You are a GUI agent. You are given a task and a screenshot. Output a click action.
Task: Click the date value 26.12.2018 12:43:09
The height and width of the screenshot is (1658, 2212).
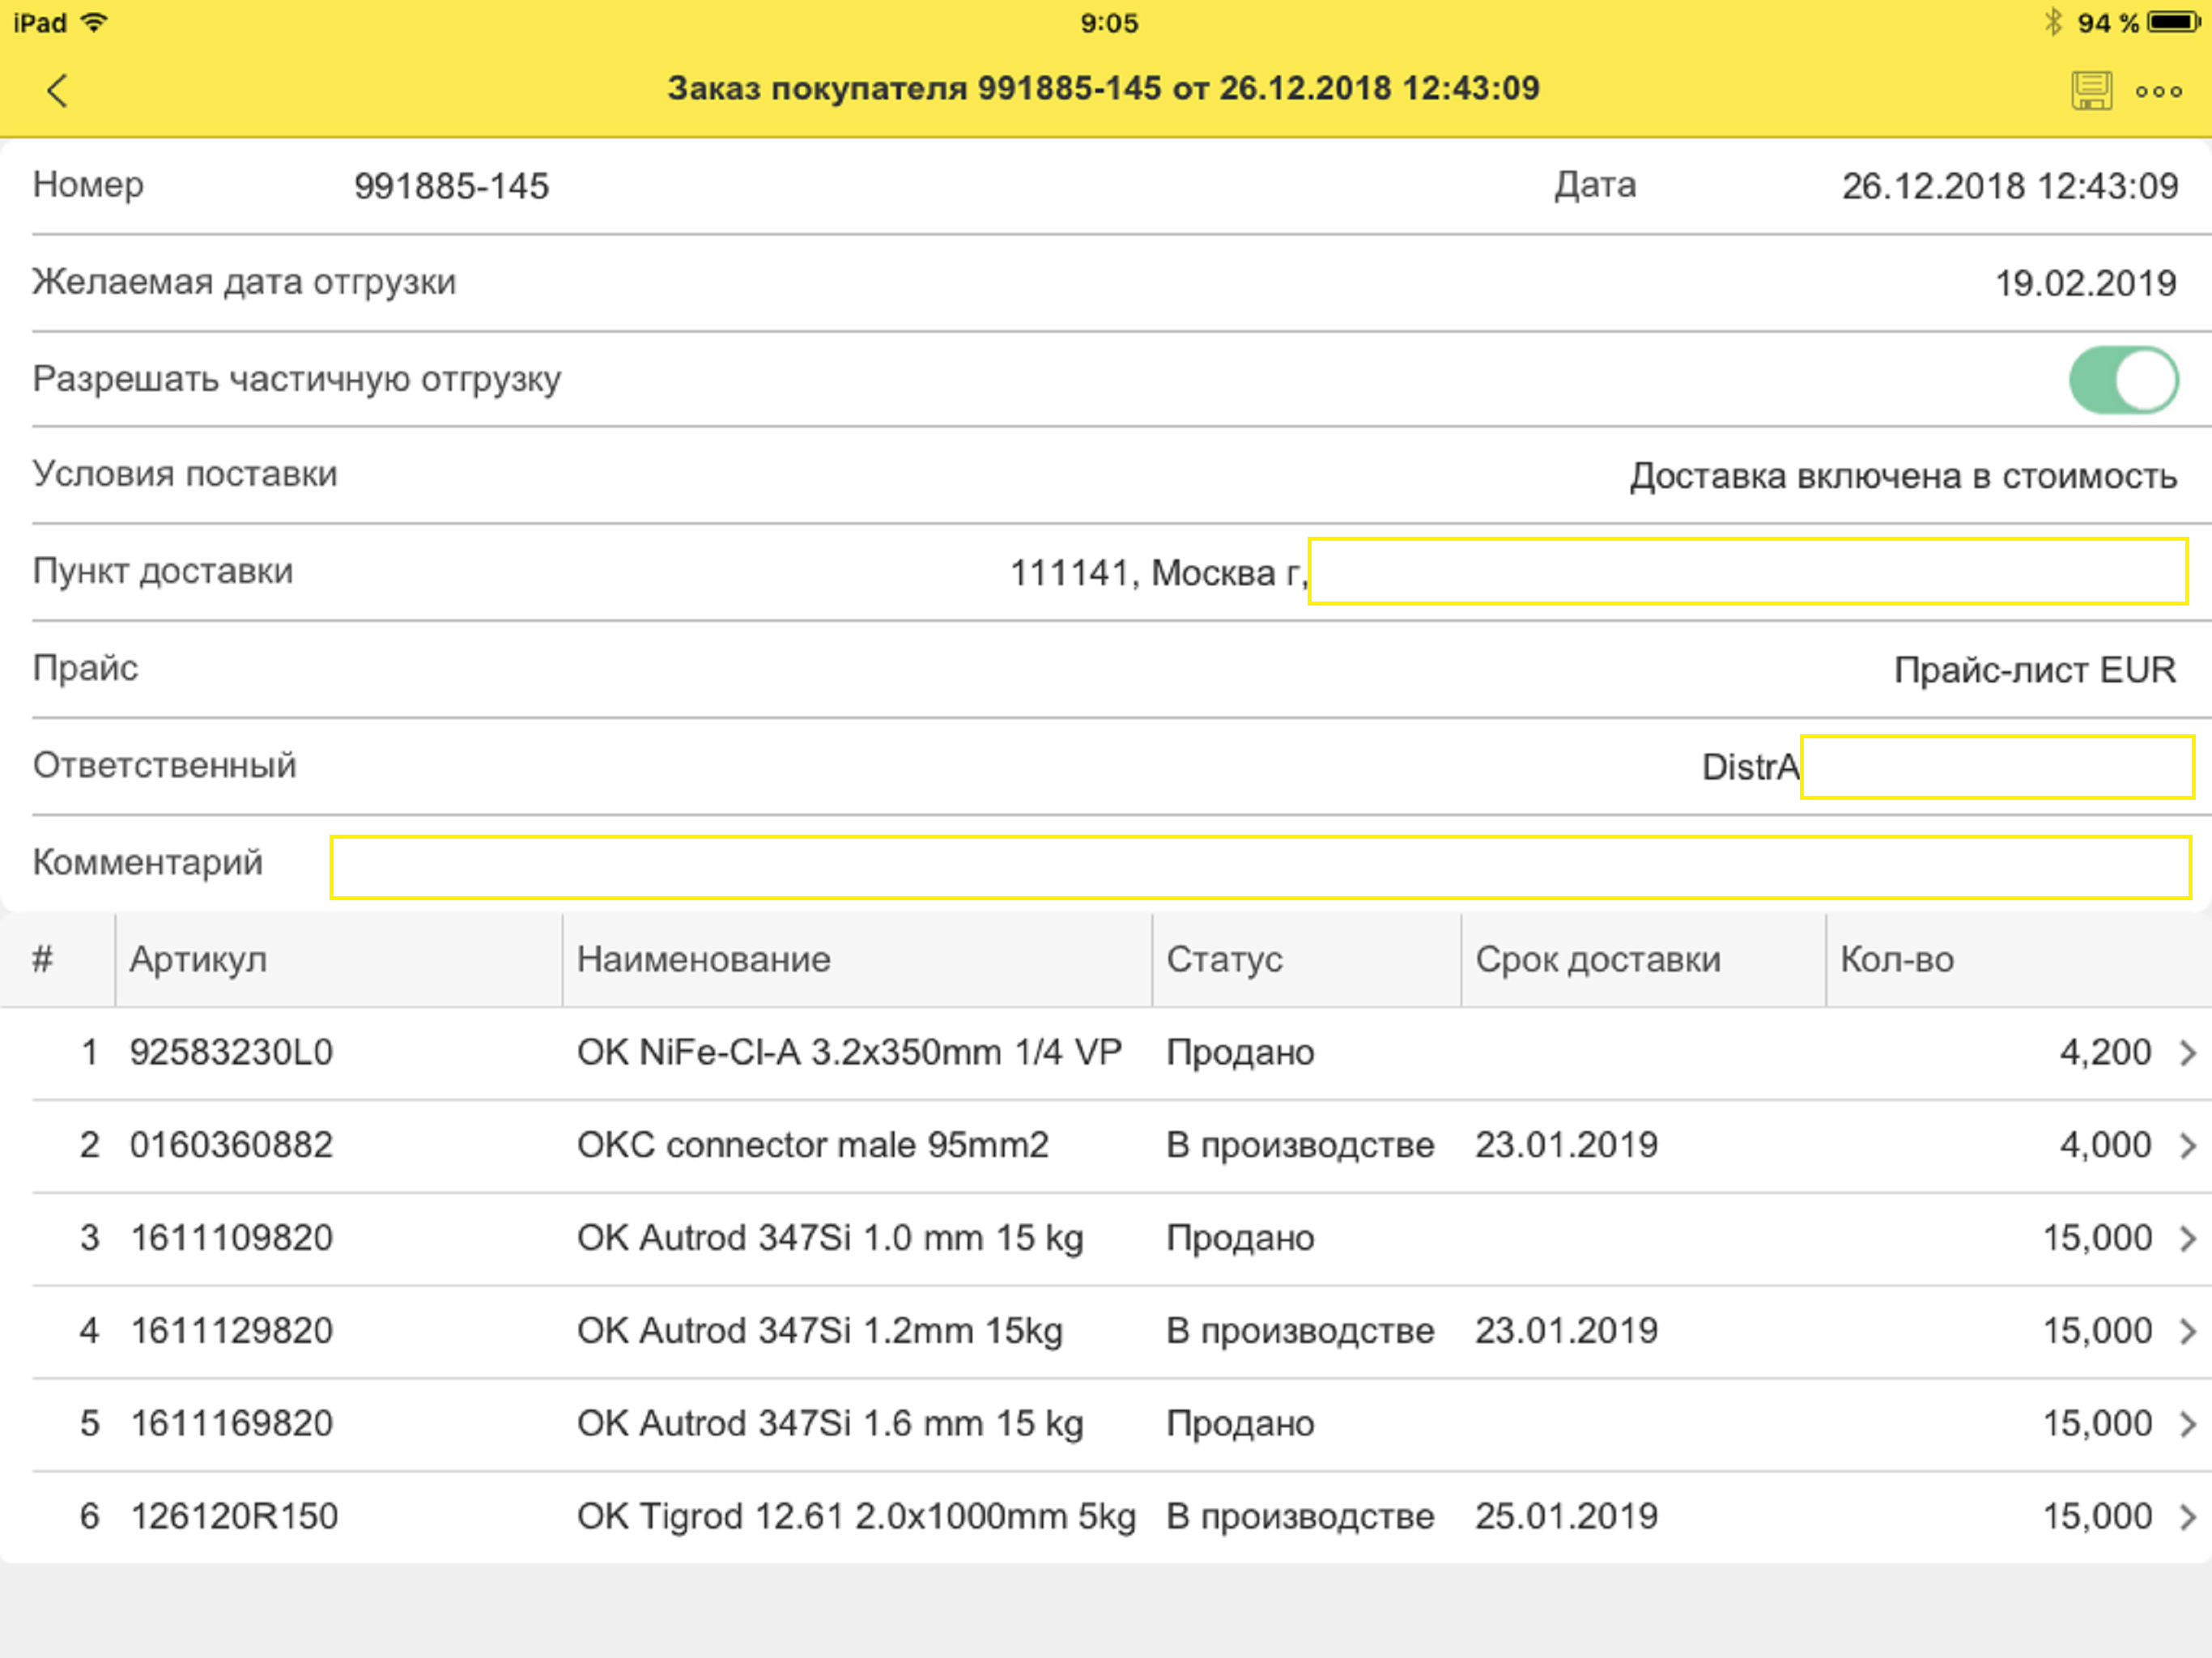[2010, 186]
